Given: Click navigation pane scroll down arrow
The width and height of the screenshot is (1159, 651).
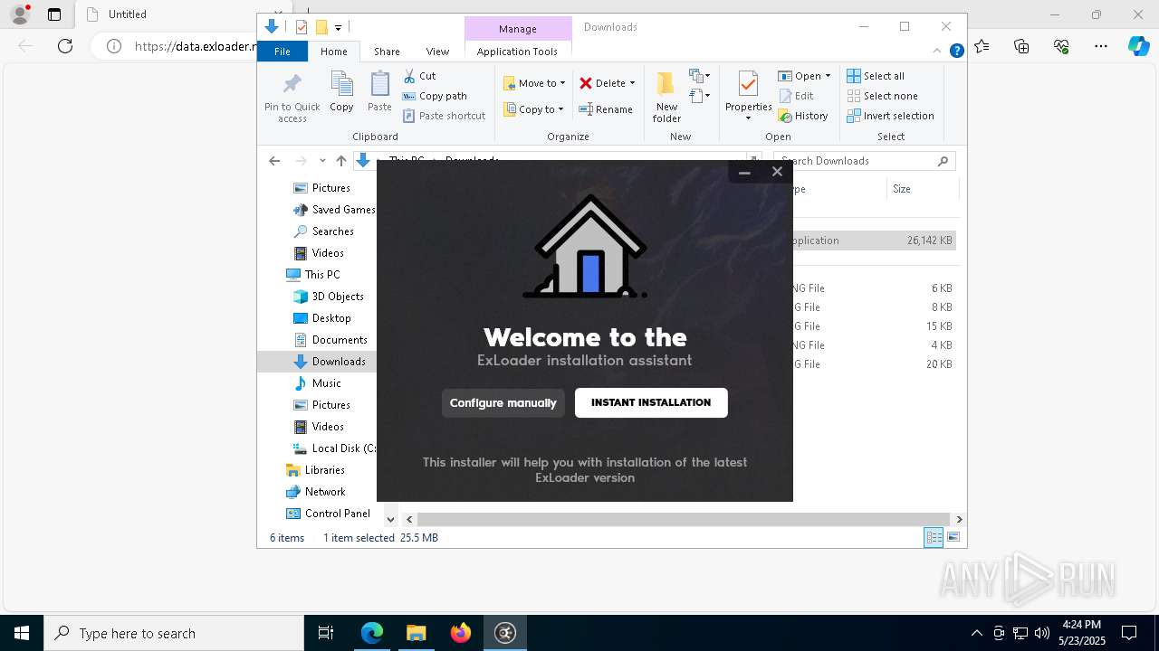Looking at the screenshot, I should pos(390,519).
